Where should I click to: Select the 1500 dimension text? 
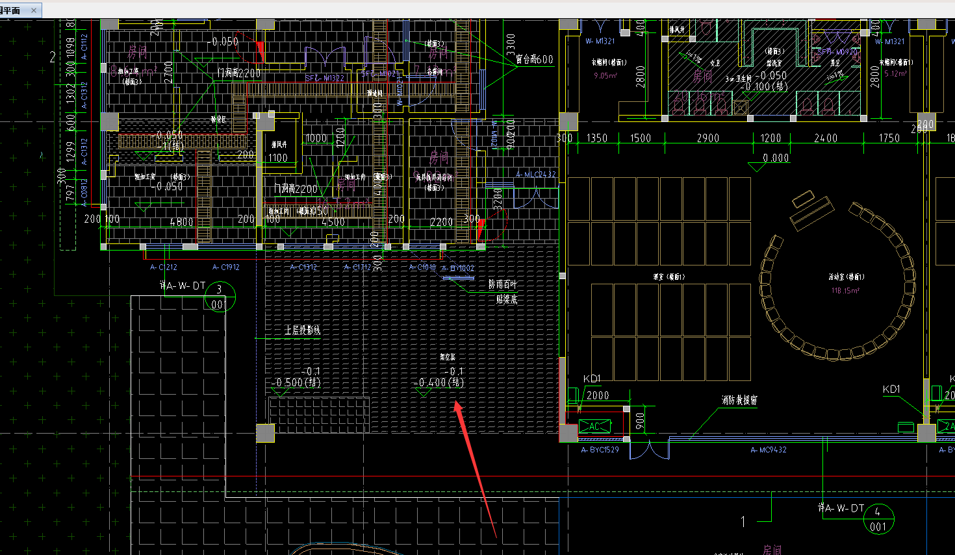(640, 138)
